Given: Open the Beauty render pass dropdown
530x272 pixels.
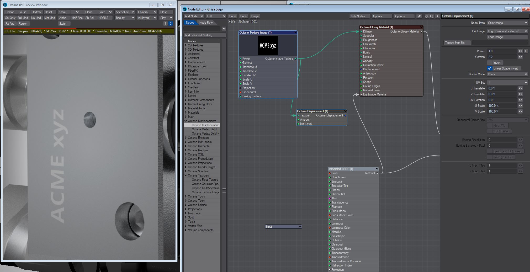Looking at the screenshot, I should [125, 18].
